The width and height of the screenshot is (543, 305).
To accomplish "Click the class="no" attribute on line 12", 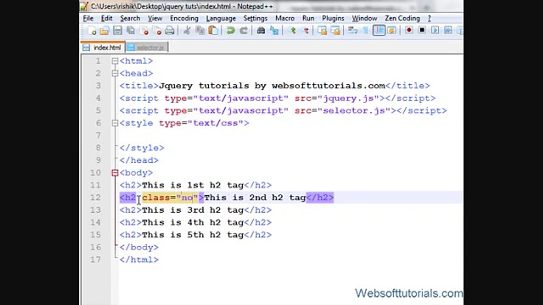I will [x=170, y=197].
